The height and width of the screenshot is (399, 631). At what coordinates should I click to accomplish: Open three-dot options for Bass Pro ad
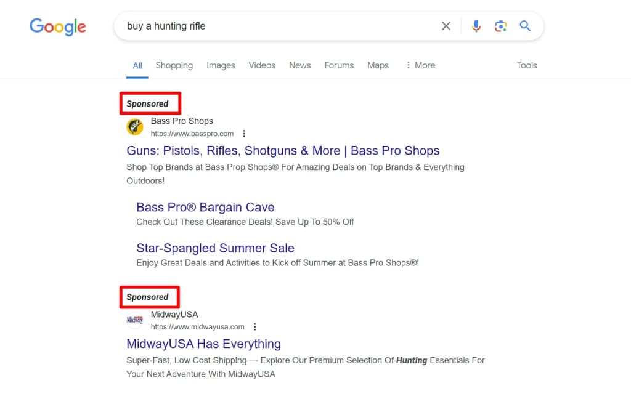click(245, 134)
